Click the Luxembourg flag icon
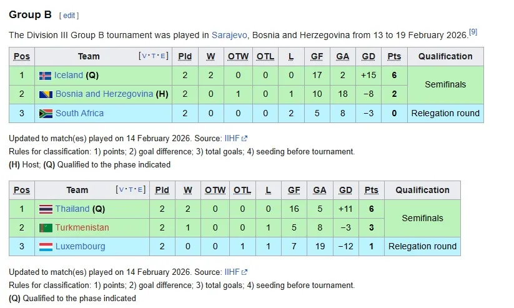Screen dimensions: 514x308 46,247
